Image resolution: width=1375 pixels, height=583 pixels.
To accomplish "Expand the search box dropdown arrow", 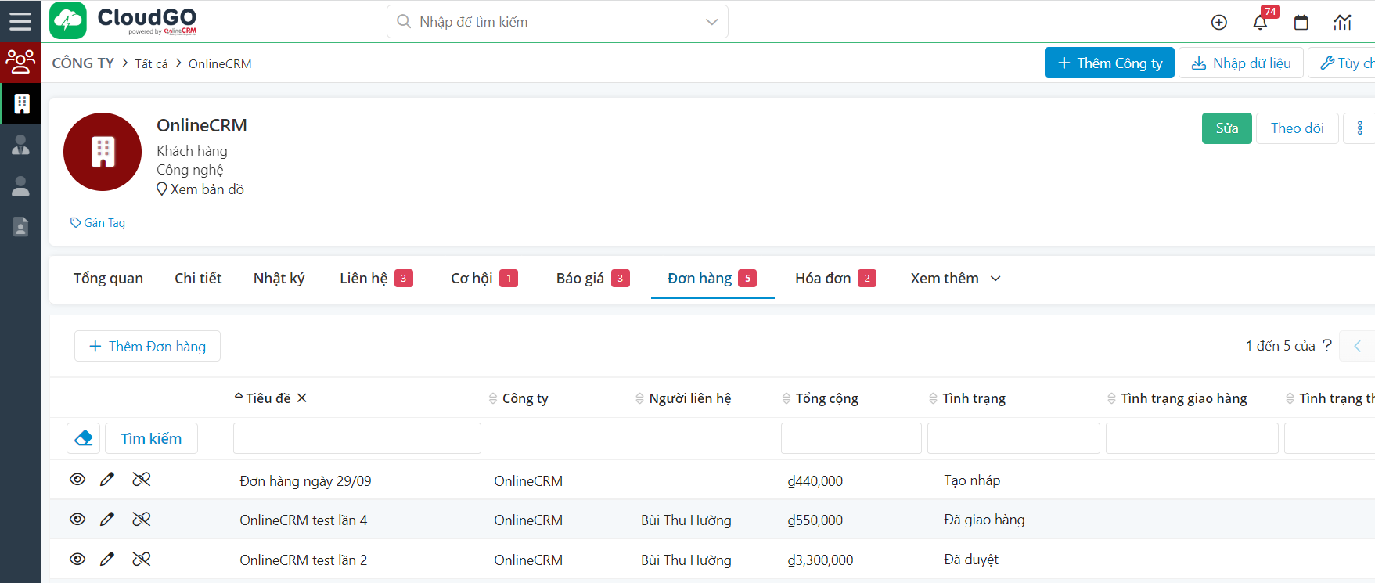I will pyautogui.click(x=711, y=22).
